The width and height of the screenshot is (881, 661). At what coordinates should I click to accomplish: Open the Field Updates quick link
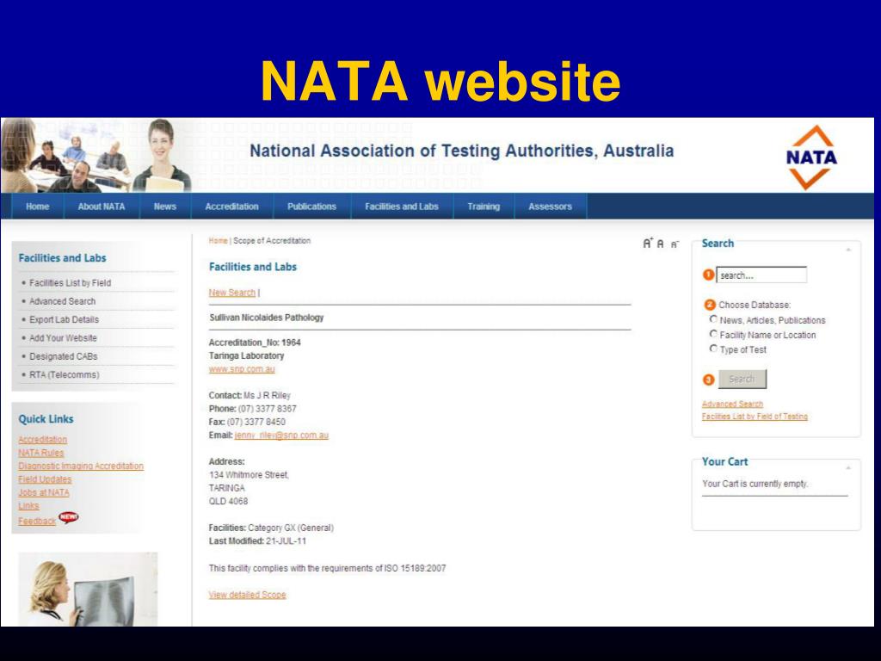pos(45,479)
